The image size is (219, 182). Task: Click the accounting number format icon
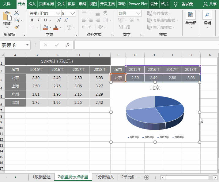point(121,20)
